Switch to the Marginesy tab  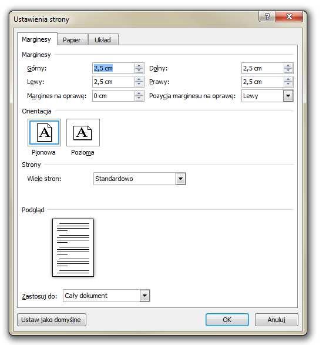click(36, 39)
